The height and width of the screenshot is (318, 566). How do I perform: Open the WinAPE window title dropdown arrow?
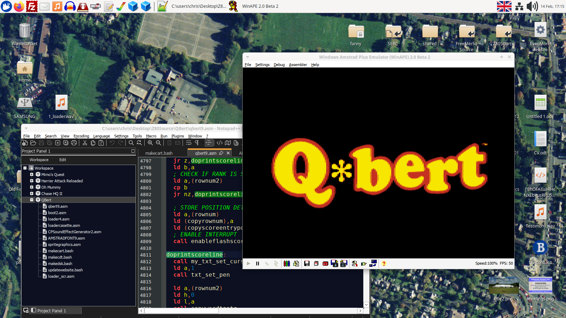pos(248,57)
